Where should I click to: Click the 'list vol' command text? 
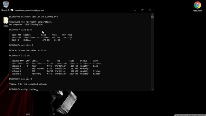(x=26, y=56)
